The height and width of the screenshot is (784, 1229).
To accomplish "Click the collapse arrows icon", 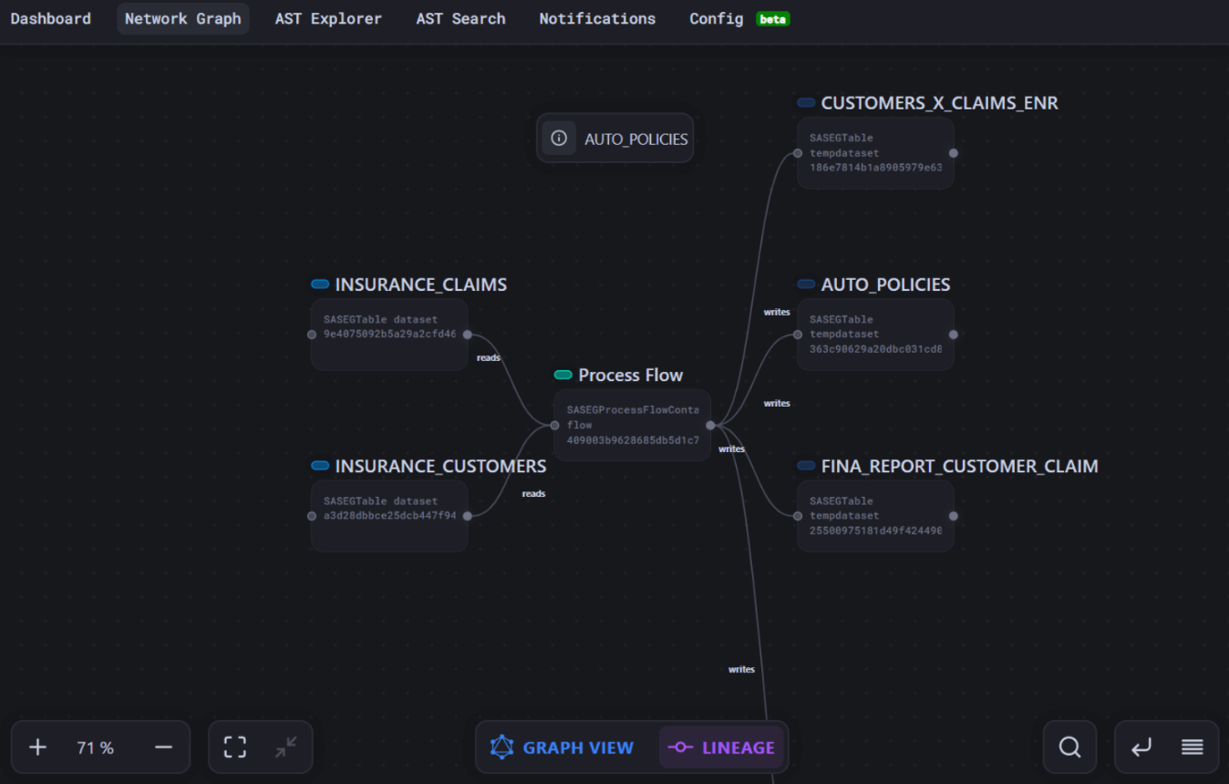I will coord(286,748).
